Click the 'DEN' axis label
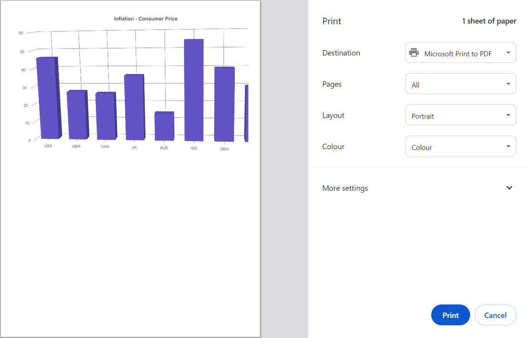This screenshot has height=338, width=529. click(x=224, y=149)
